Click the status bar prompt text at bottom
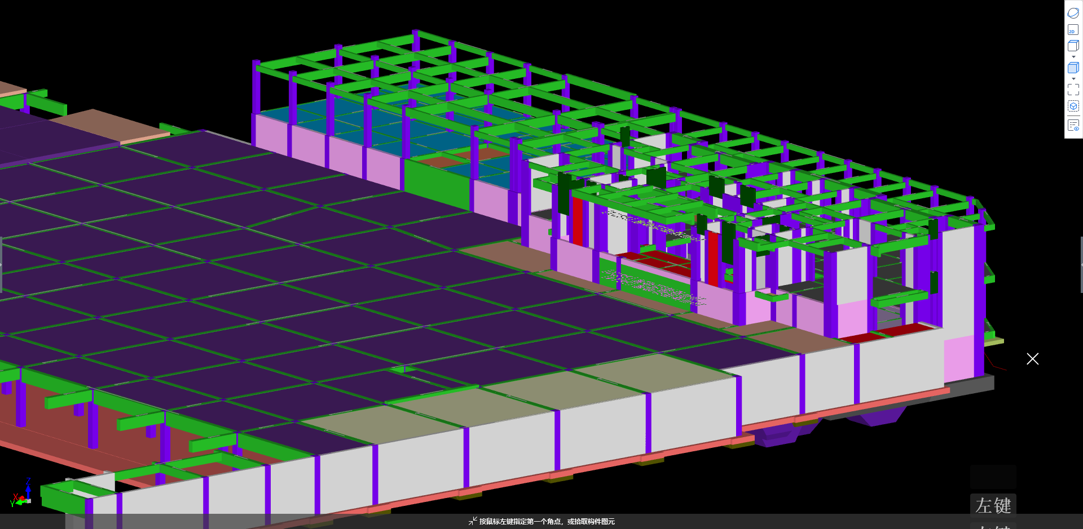The height and width of the screenshot is (529, 1083). pyautogui.click(x=546, y=522)
